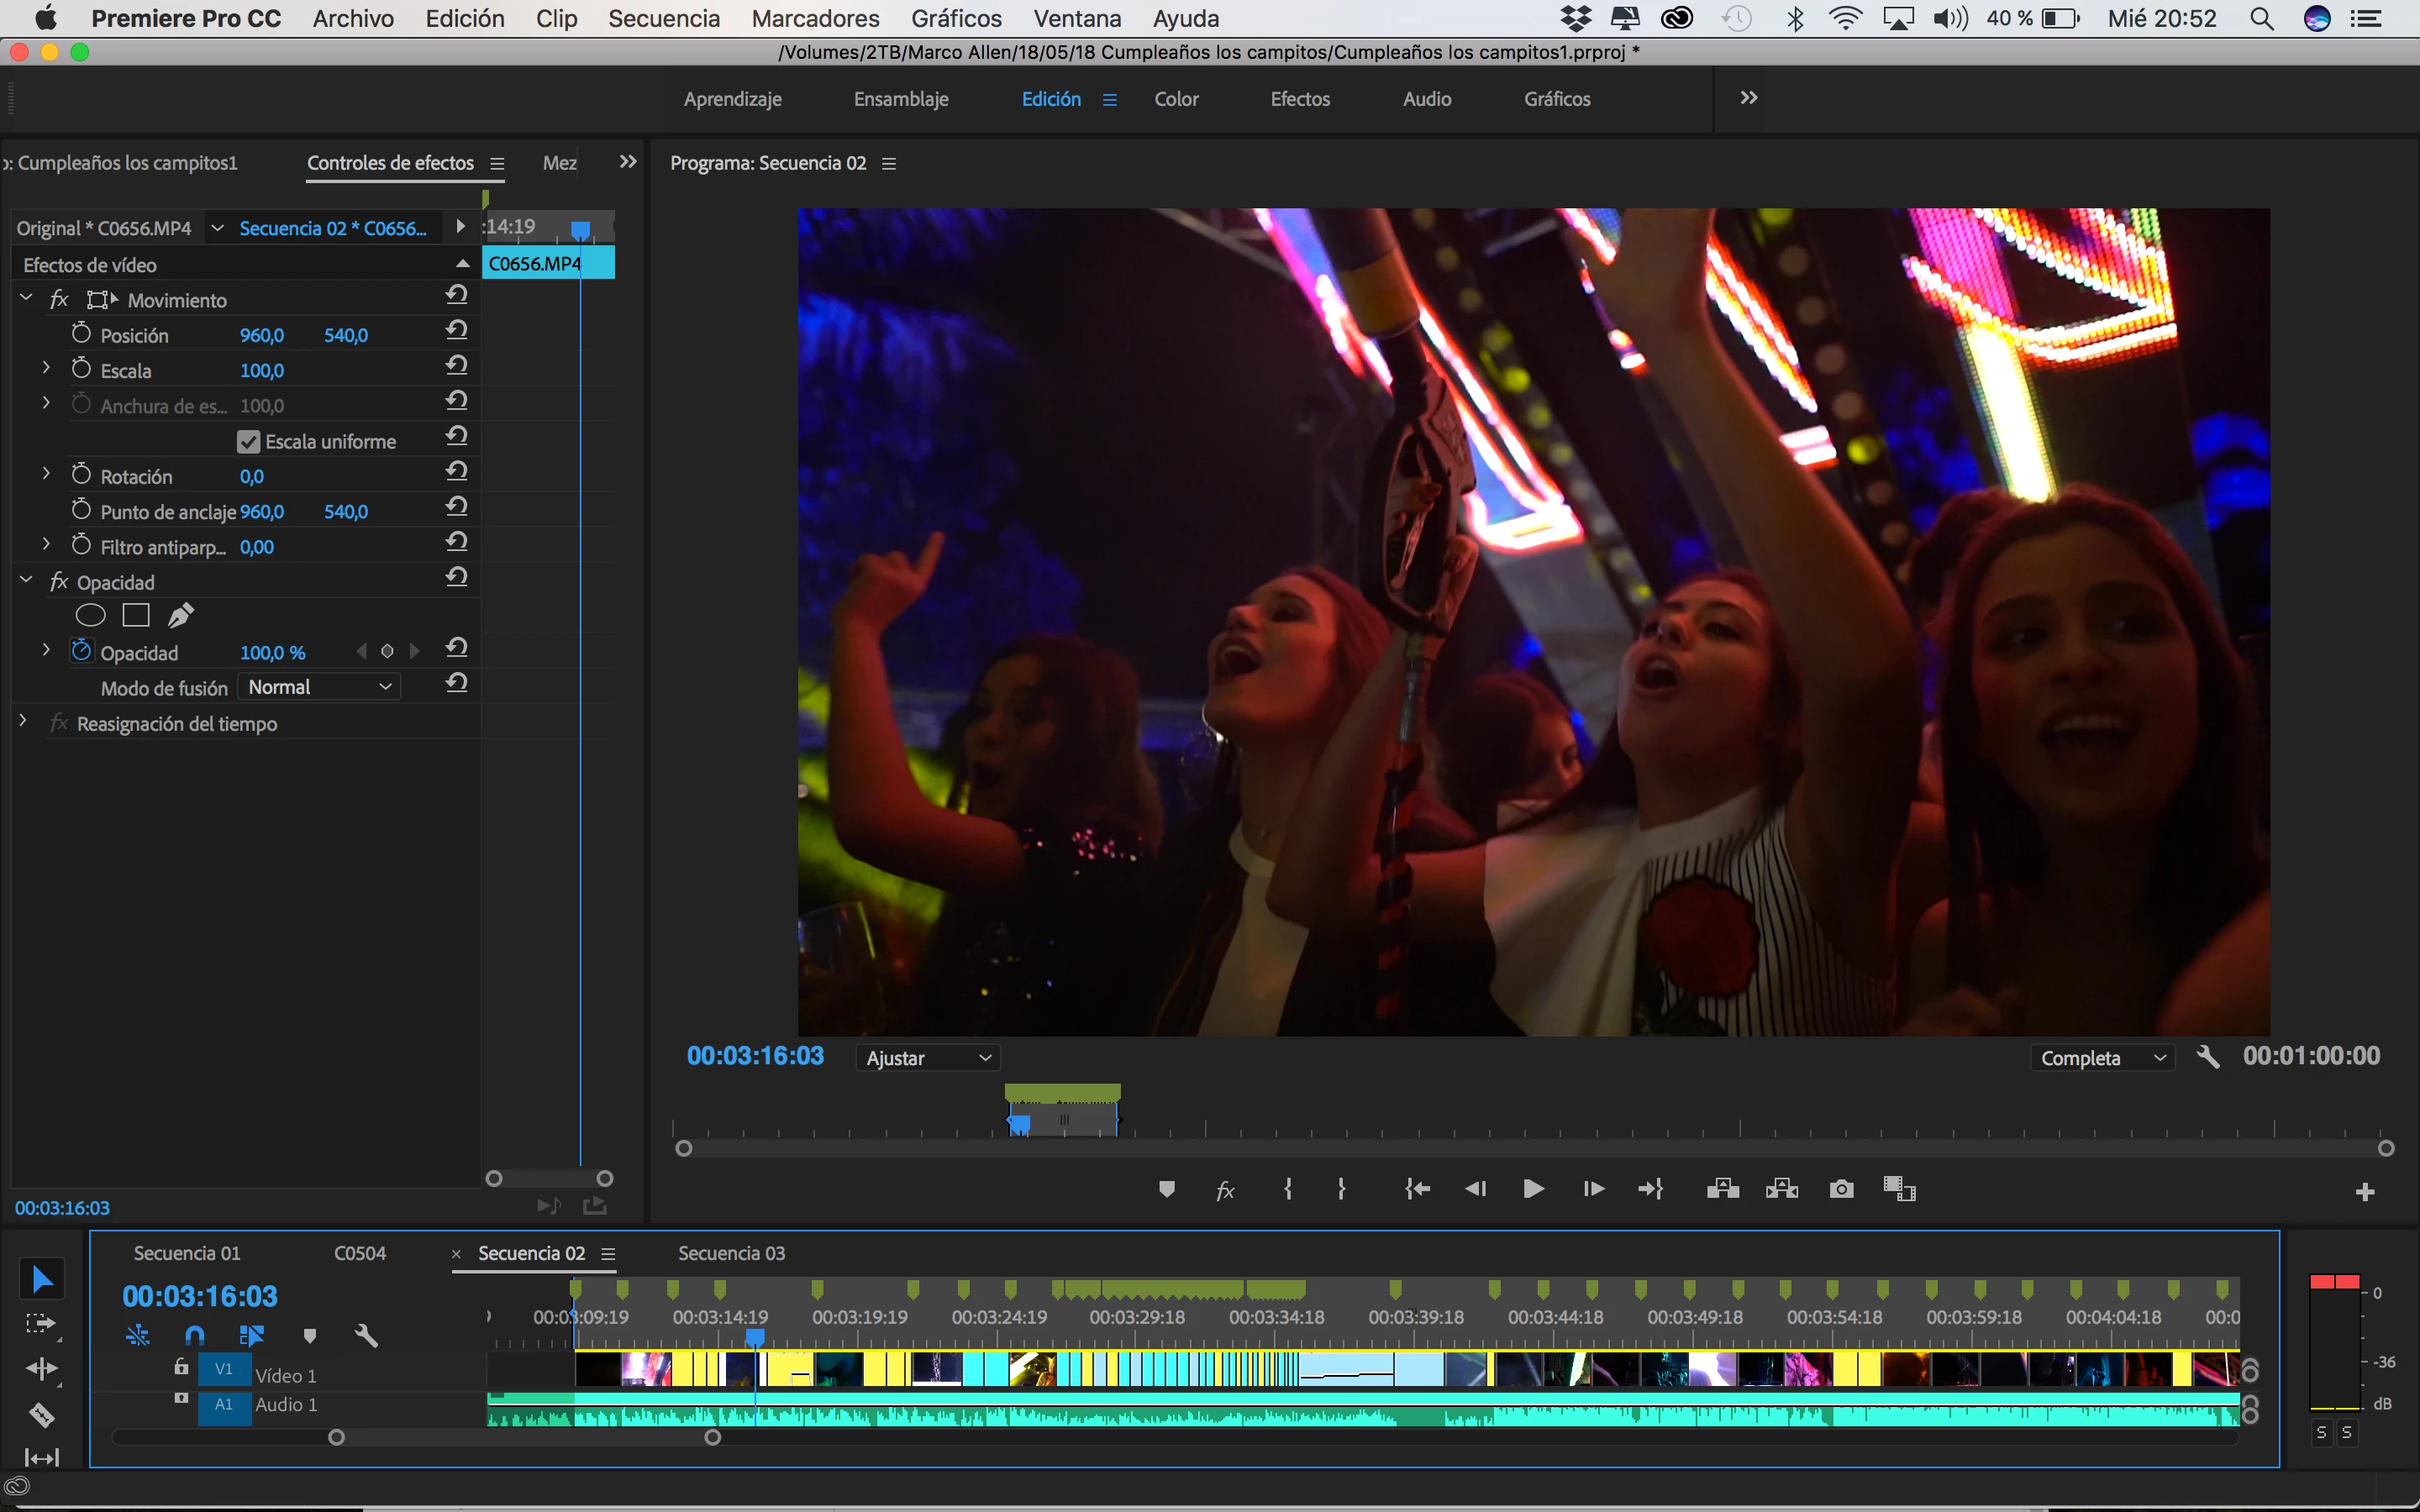Click the Add Marker button in Program monitor

pos(1166,1189)
